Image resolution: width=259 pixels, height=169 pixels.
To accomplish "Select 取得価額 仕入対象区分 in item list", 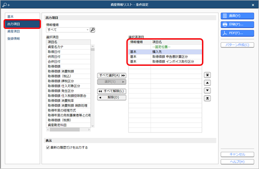I will point(69,86).
